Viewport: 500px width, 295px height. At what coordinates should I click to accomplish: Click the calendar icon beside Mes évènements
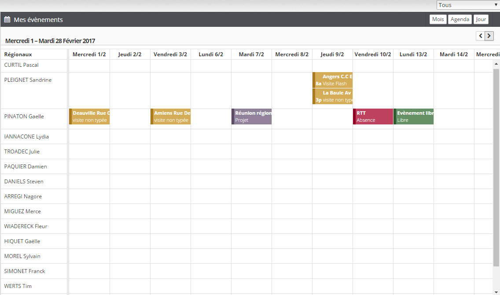(7, 20)
